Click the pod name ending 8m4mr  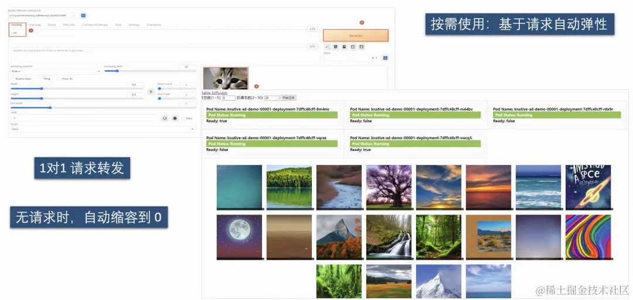268,109
